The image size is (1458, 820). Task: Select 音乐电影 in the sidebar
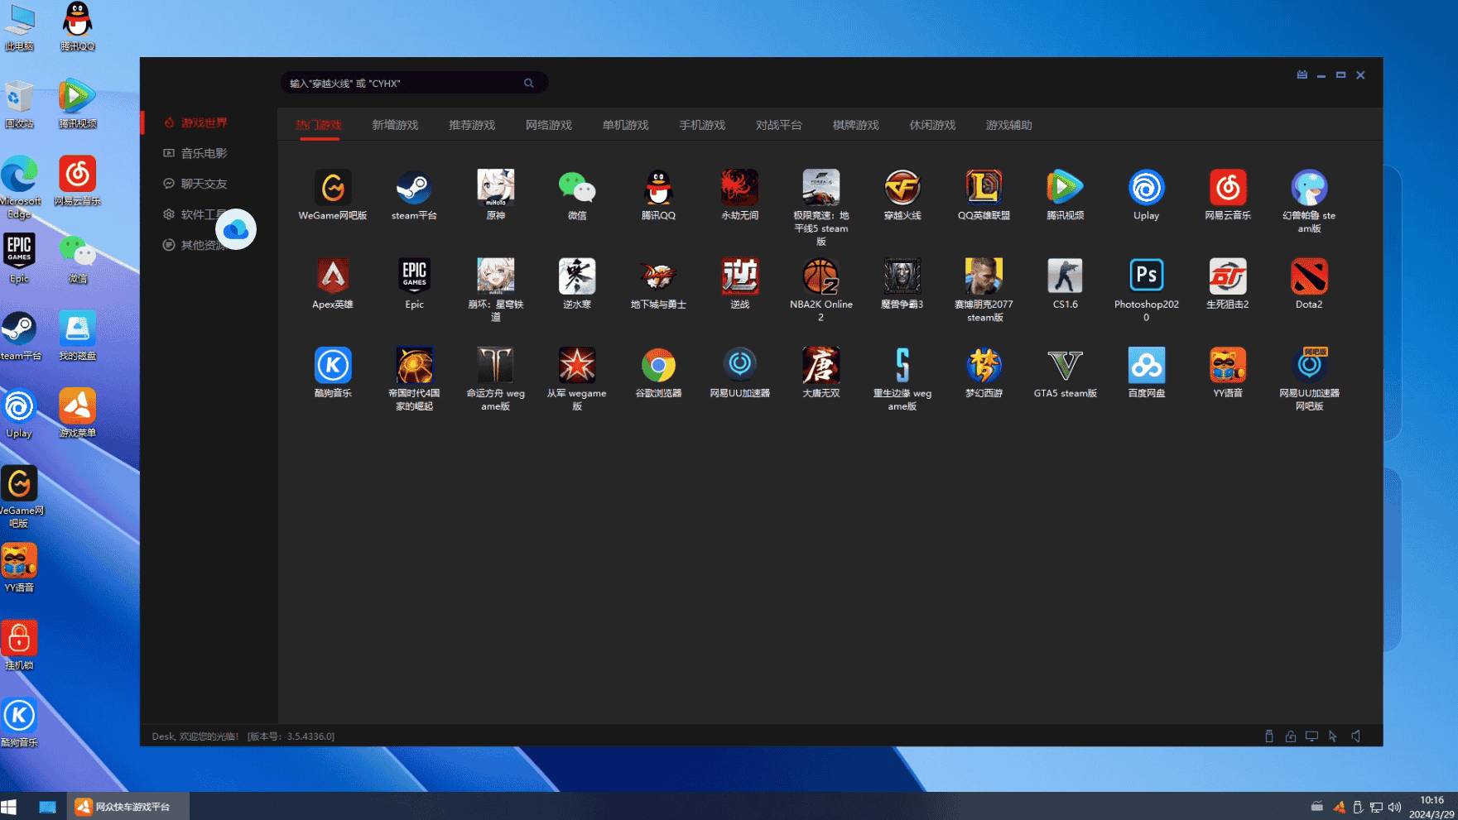(x=204, y=153)
